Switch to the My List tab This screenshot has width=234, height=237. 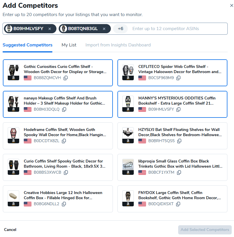tap(69, 45)
